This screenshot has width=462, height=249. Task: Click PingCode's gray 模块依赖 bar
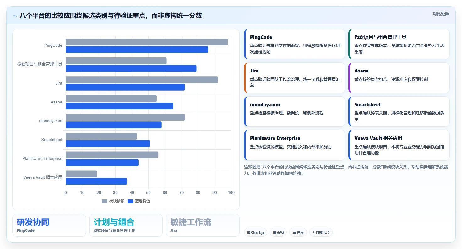(147, 42)
